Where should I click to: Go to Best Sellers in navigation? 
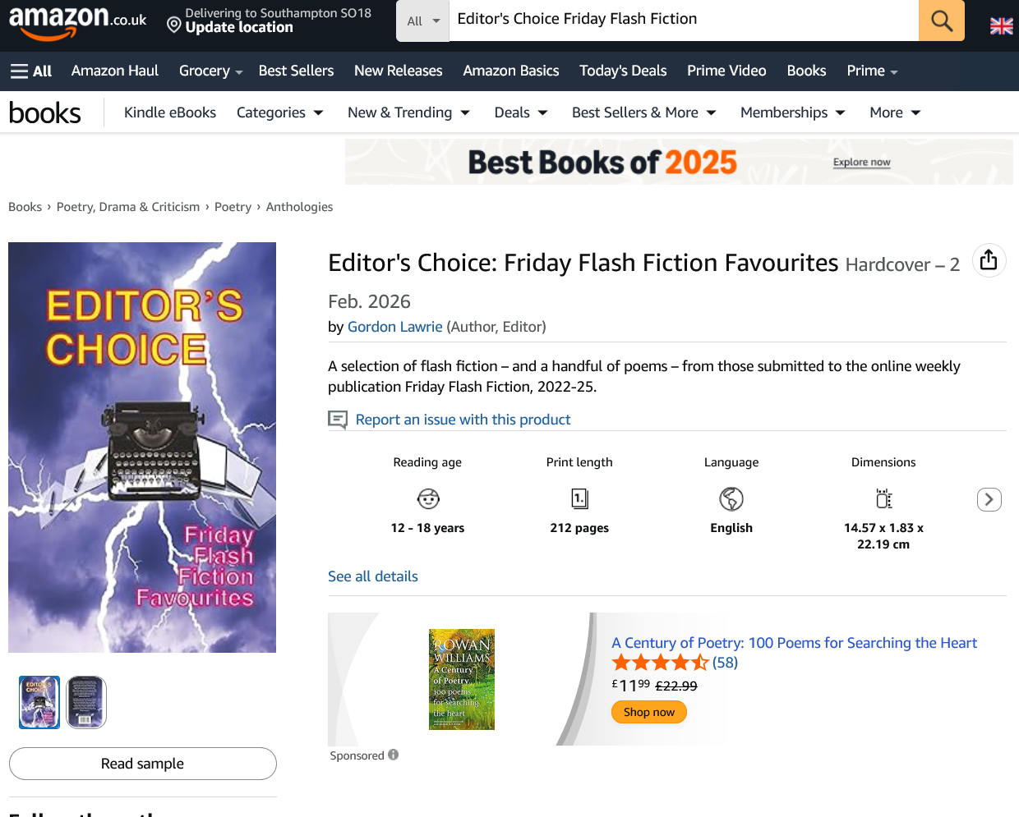tap(296, 71)
